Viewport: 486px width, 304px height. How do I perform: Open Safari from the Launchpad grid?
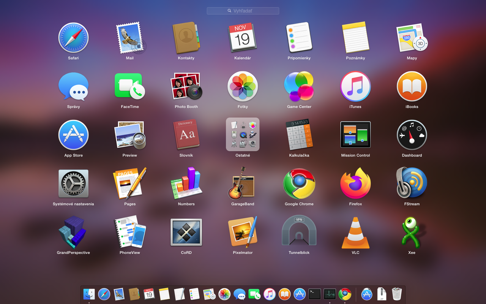tap(73, 38)
